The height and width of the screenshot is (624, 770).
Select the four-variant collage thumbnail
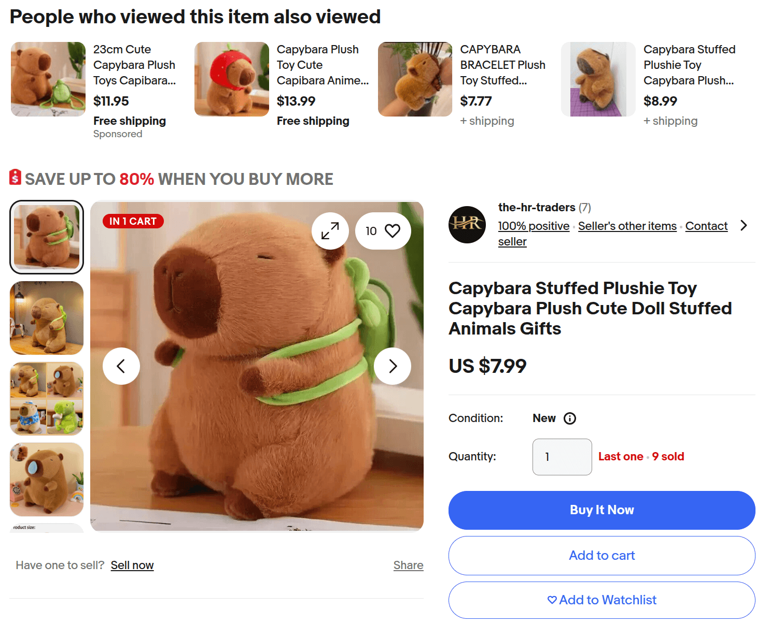47,399
